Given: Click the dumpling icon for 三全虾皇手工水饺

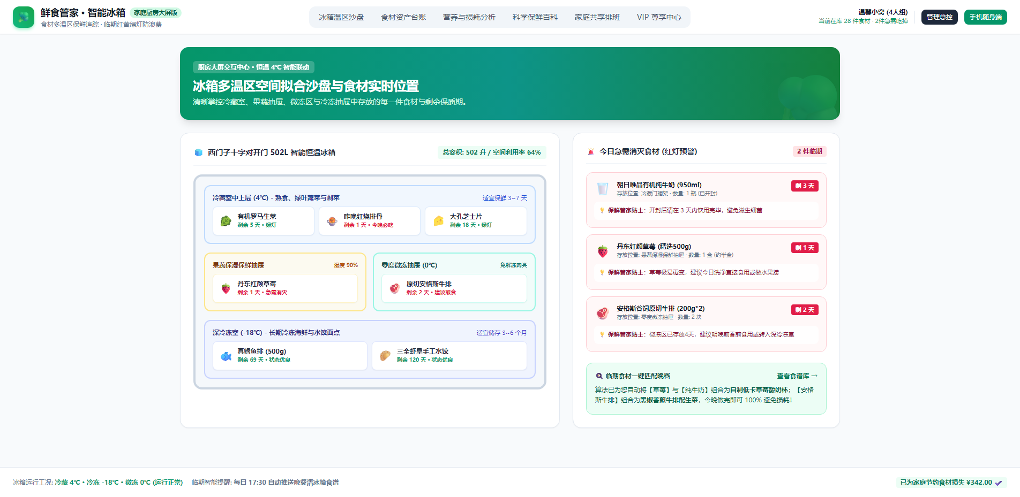Looking at the screenshot, I should [385, 356].
